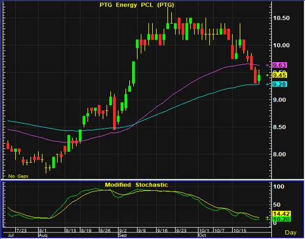
Task: Click the 10/7 date marker
Action: (219, 231)
